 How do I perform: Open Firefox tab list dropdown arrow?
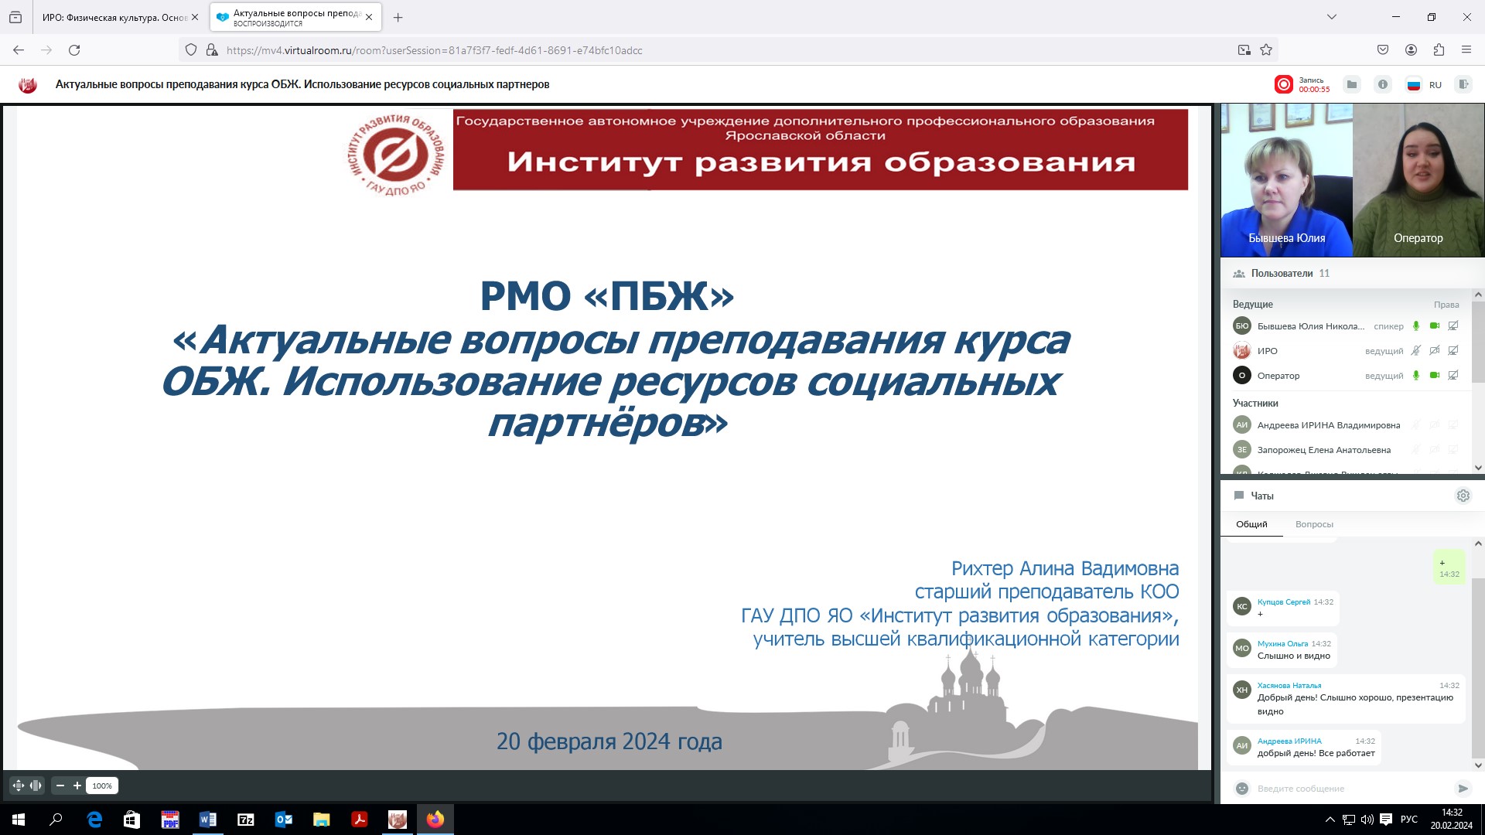point(1331,17)
